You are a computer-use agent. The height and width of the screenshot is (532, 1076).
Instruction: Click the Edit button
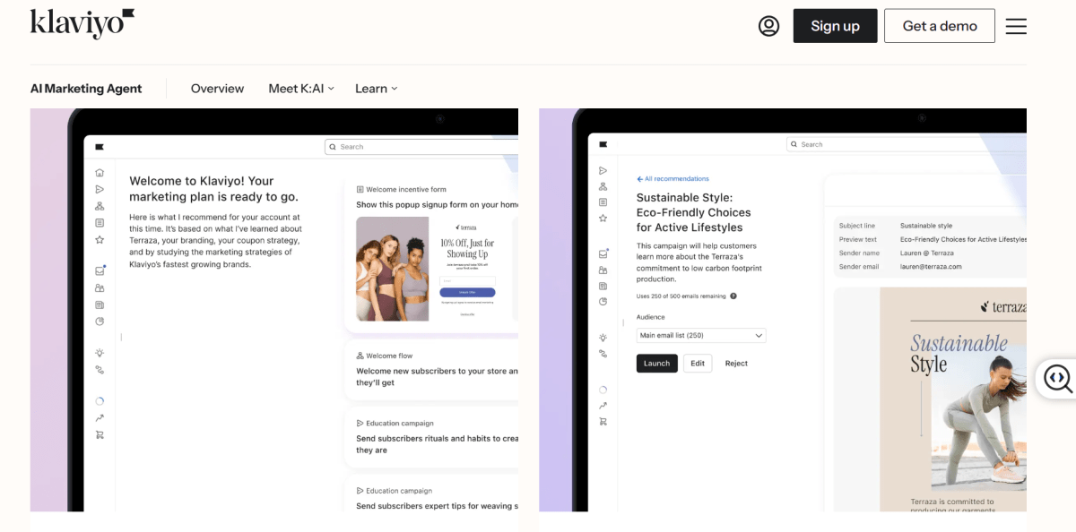(x=698, y=364)
